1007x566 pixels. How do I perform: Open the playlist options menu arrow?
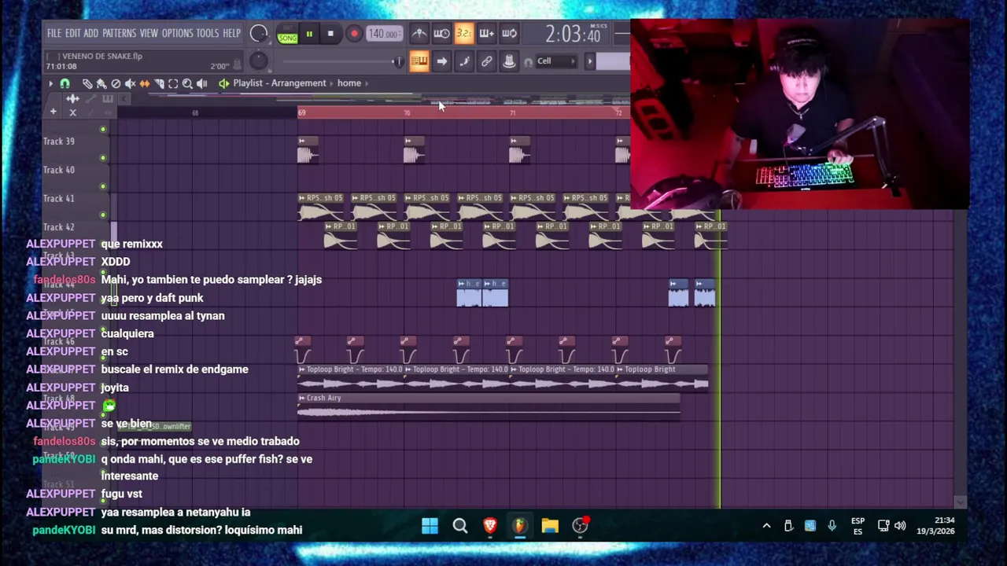pyautogui.click(x=50, y=83)
